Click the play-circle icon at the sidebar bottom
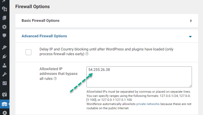203x115 pixels. pos(5,113)
